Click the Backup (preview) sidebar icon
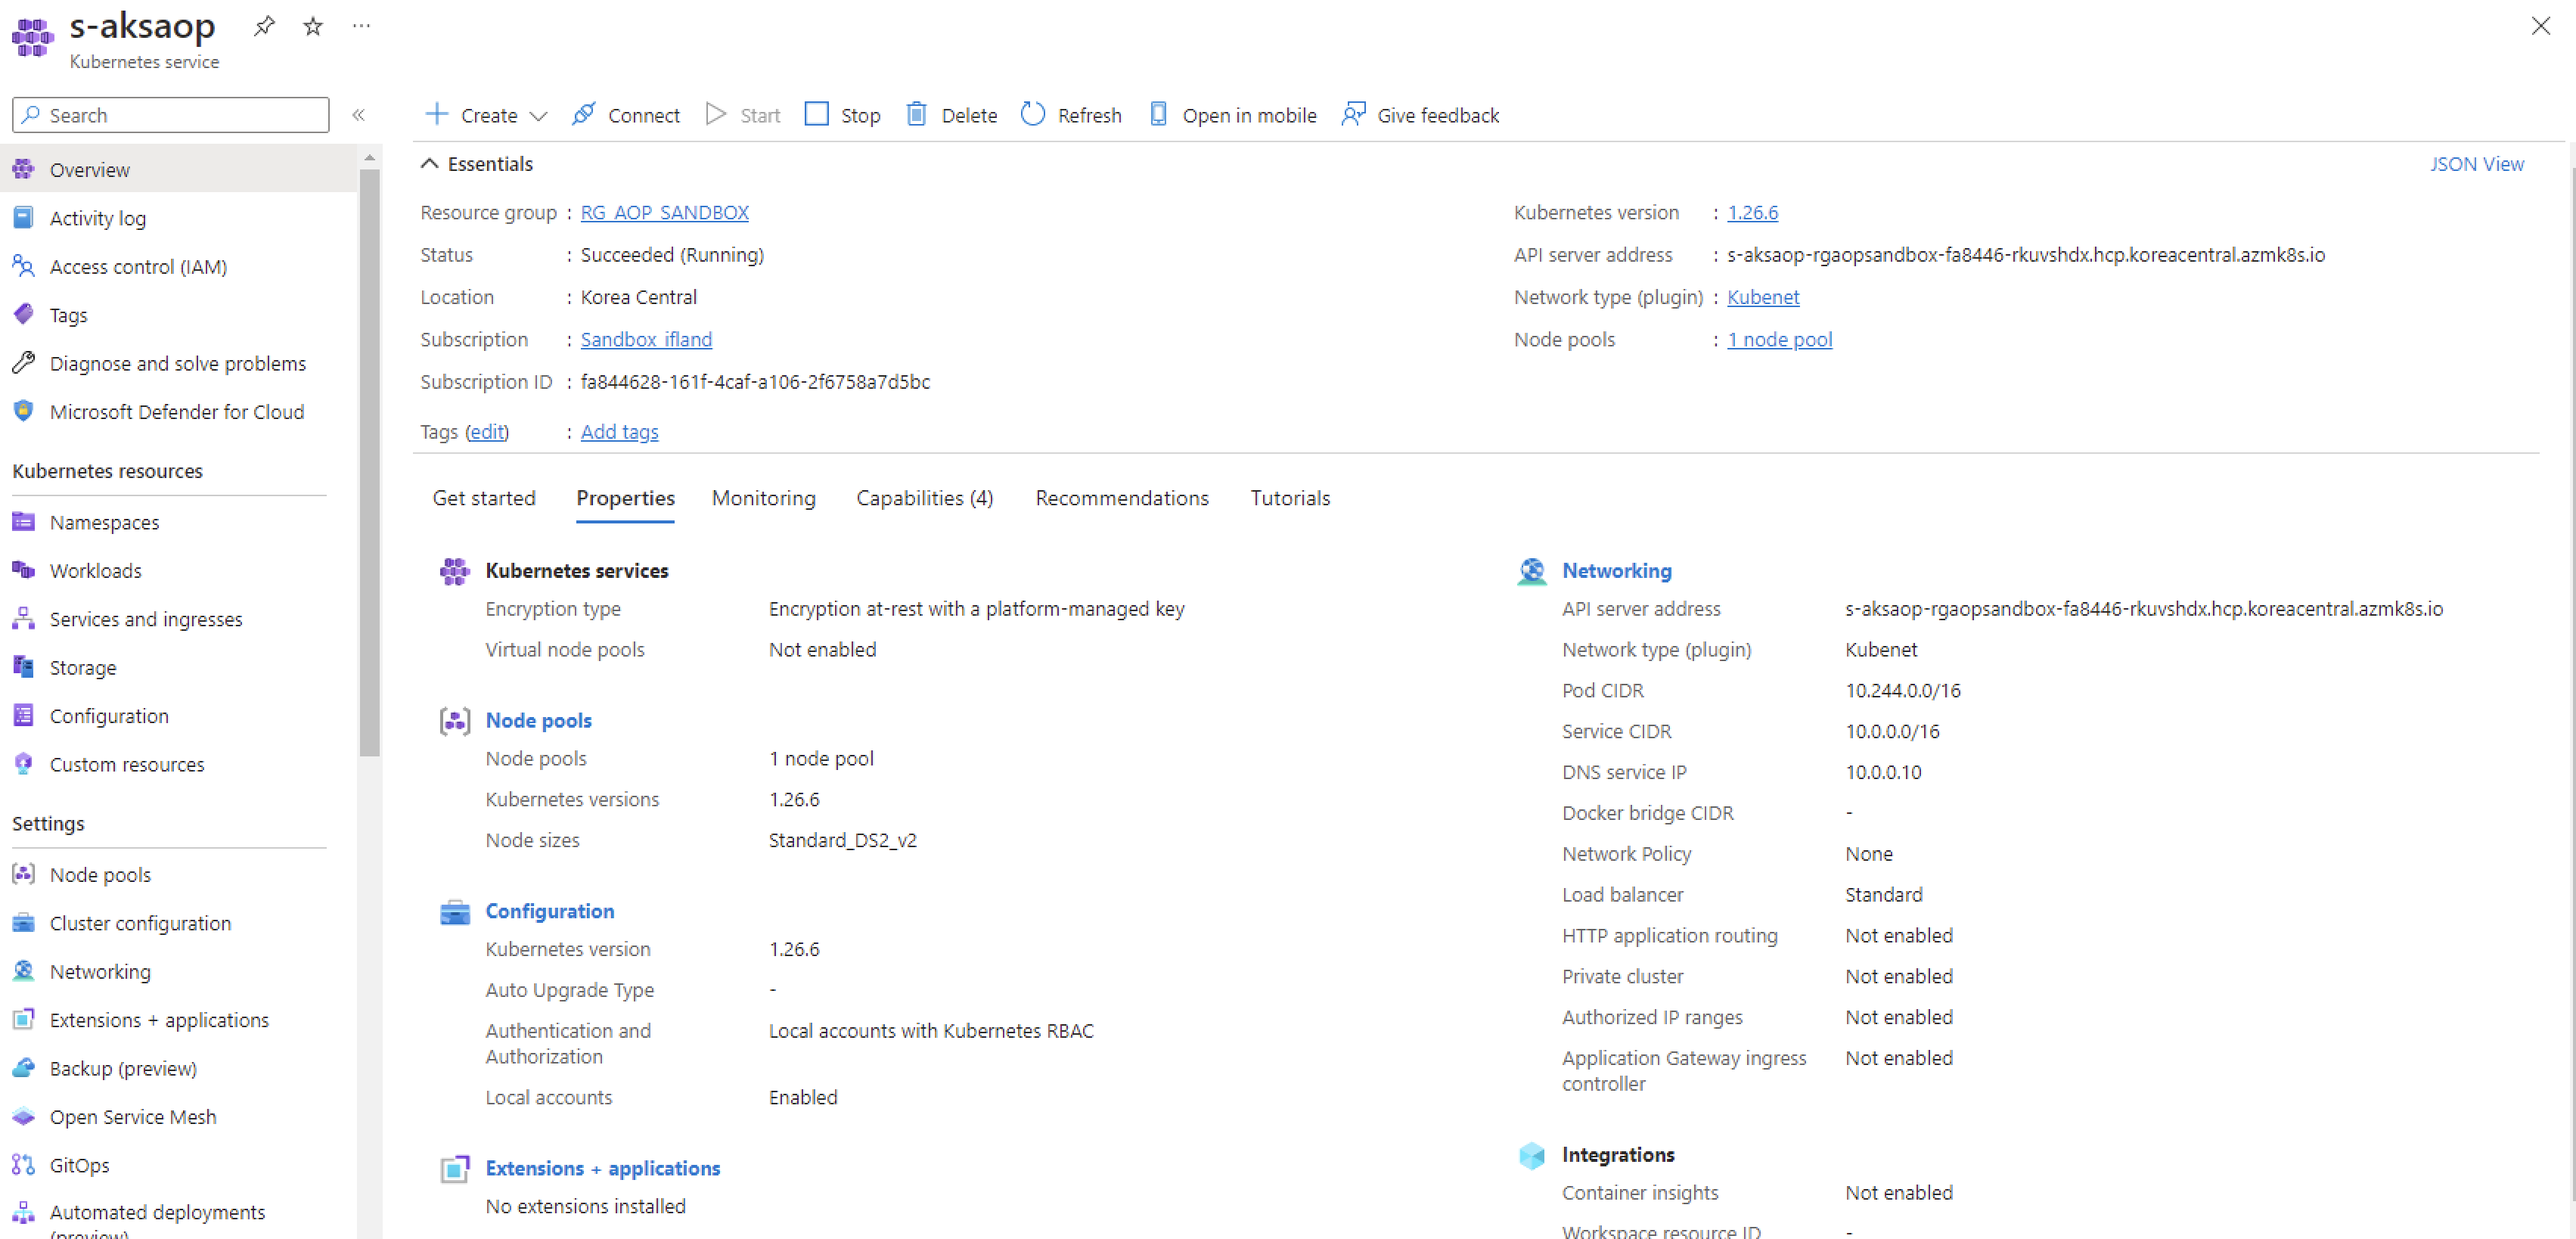 [x=23, y=1067]
